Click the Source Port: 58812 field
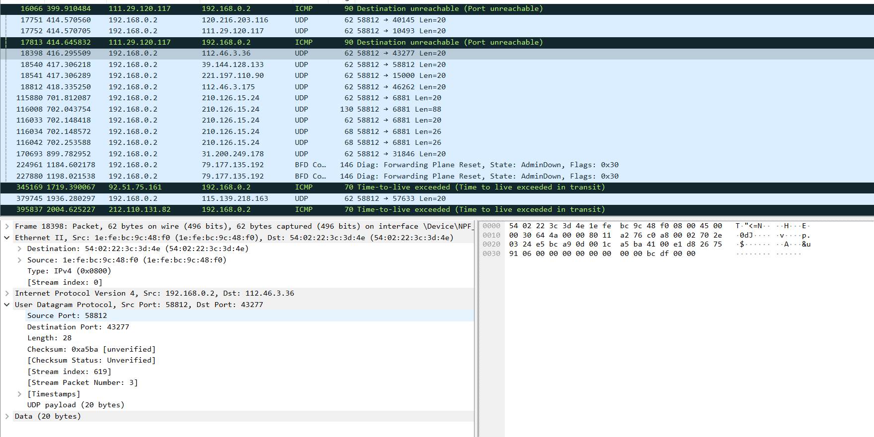Viewport: 874px width, 437px height. [x=67, y=315]
